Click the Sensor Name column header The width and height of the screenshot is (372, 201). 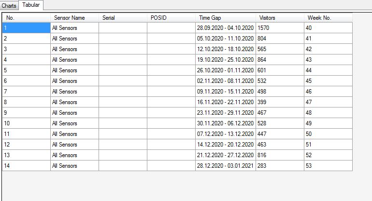(x=74, y=18)
